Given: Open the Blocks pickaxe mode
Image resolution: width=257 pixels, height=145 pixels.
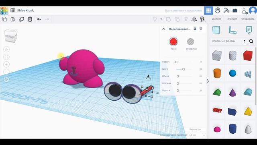Looking at the screenshot, I should (226, 10).
